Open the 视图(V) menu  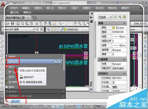tap(38, 8)
